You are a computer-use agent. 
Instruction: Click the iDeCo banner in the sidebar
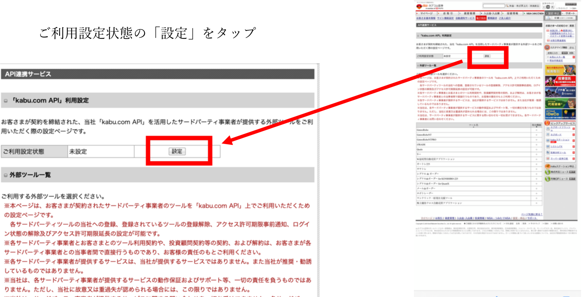tap(560, 114)
